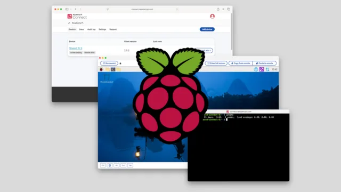
Task: Click the 2.5.2 client version value
Action: tap(127, 51)
